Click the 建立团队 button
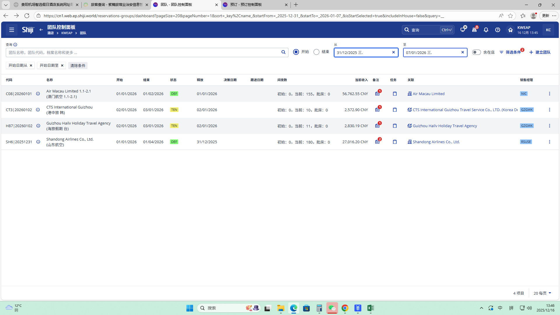This screenshot has width=560, height=315. pyautogui.click(x=540, y=52)
